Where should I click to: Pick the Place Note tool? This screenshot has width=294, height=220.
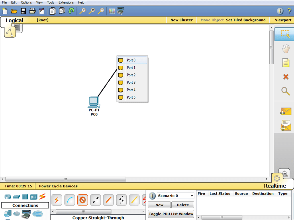285,63
